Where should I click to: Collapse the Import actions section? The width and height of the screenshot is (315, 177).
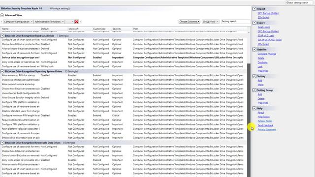coord(254,9)
